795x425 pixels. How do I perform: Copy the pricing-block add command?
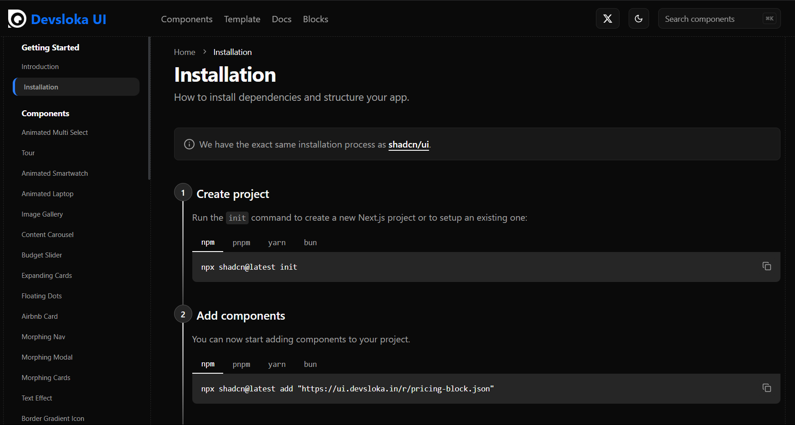click(x=767, y=388)
